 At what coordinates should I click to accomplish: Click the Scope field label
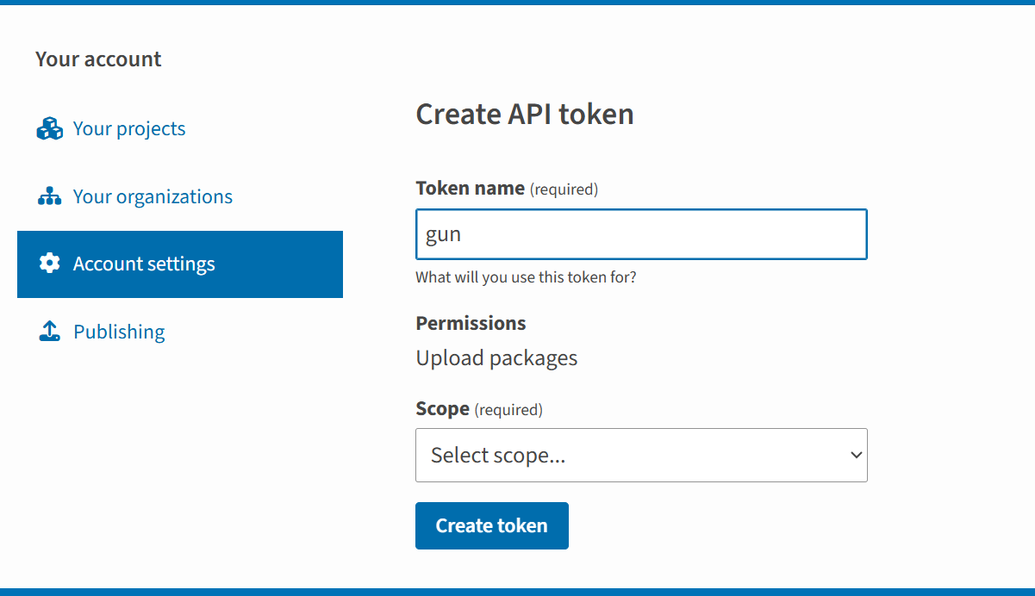442,409
